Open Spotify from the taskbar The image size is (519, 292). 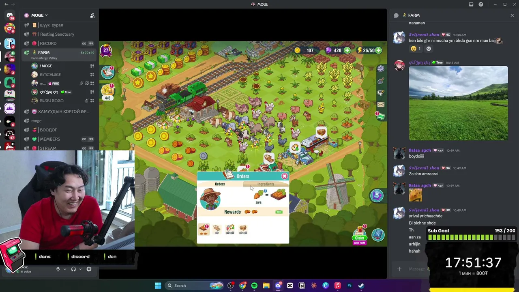pos(254,286)
